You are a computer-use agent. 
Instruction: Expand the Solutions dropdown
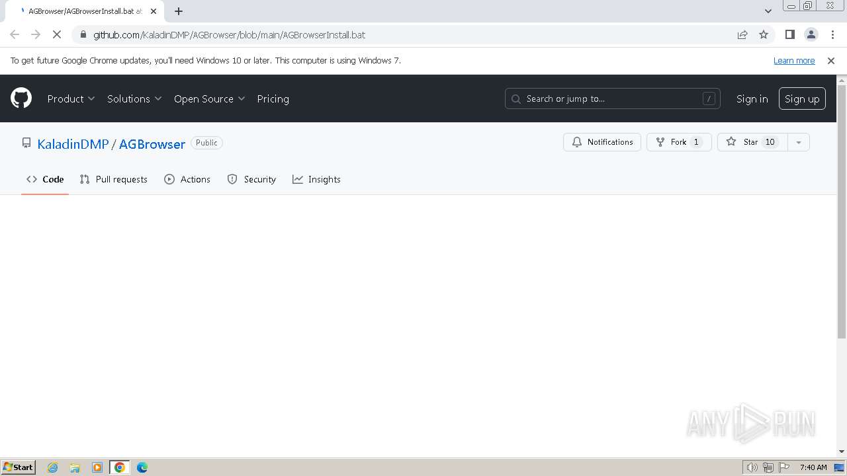click(134, 99)
